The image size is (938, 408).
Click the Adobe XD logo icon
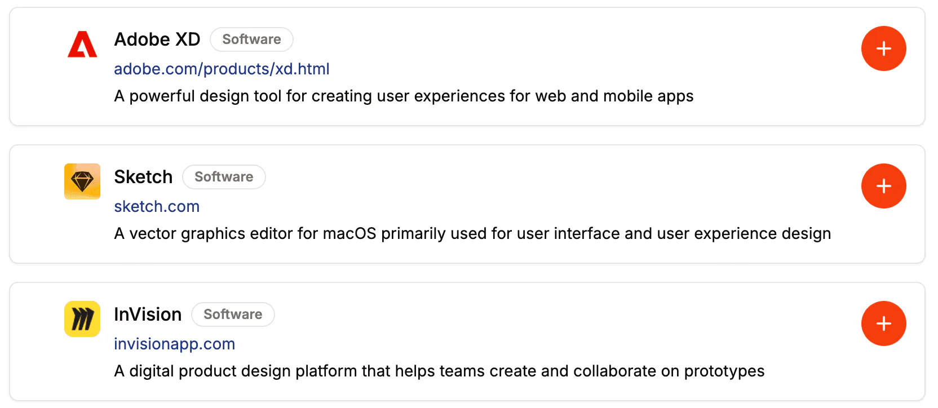[82, 44]
